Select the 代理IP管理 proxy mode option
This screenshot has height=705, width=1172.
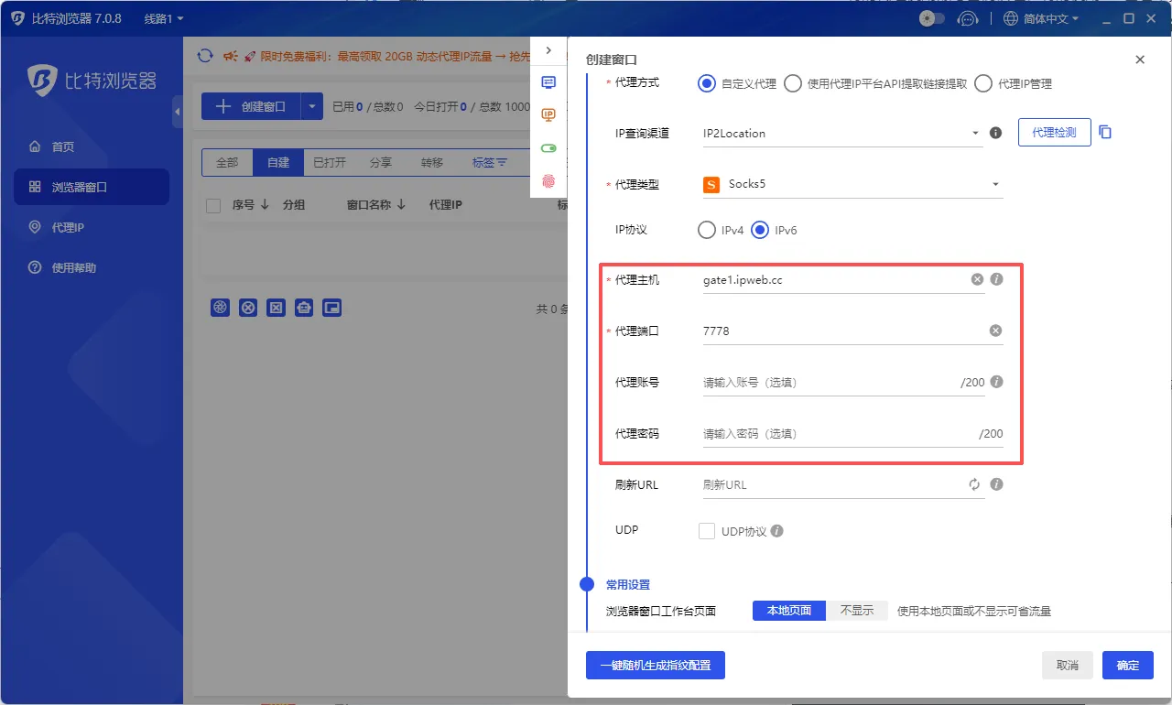coord(984,83)
